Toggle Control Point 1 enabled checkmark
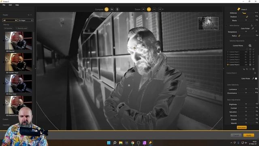The width and height of the screenshot is (259, 146). 253,52
